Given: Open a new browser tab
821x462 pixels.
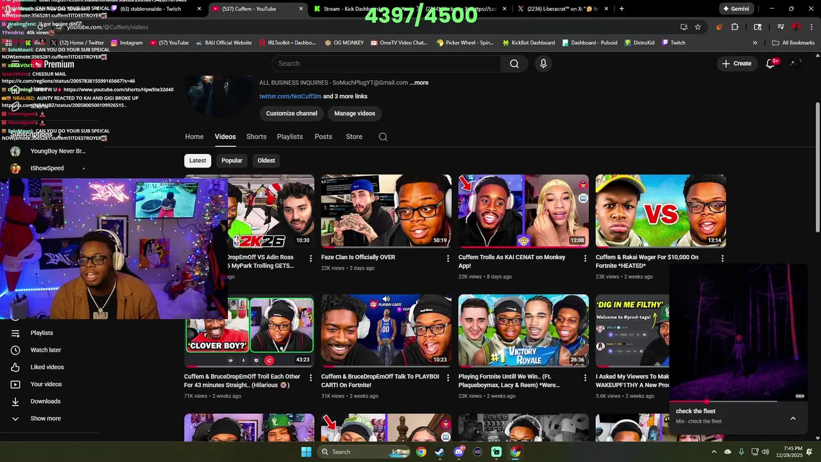Looking at the screenshot, I should [622, 9].
